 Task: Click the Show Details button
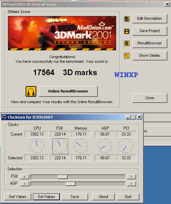(x=150, y=55)
